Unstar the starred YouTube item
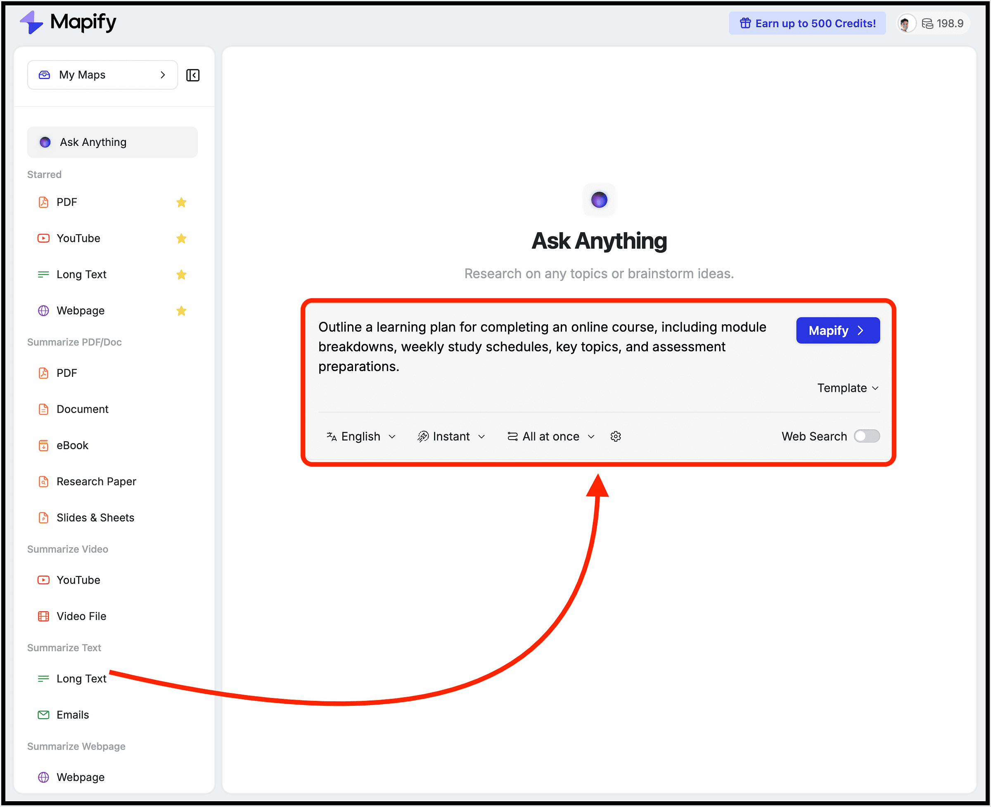Screen dimensions: 991x807 tap(181, 238)
